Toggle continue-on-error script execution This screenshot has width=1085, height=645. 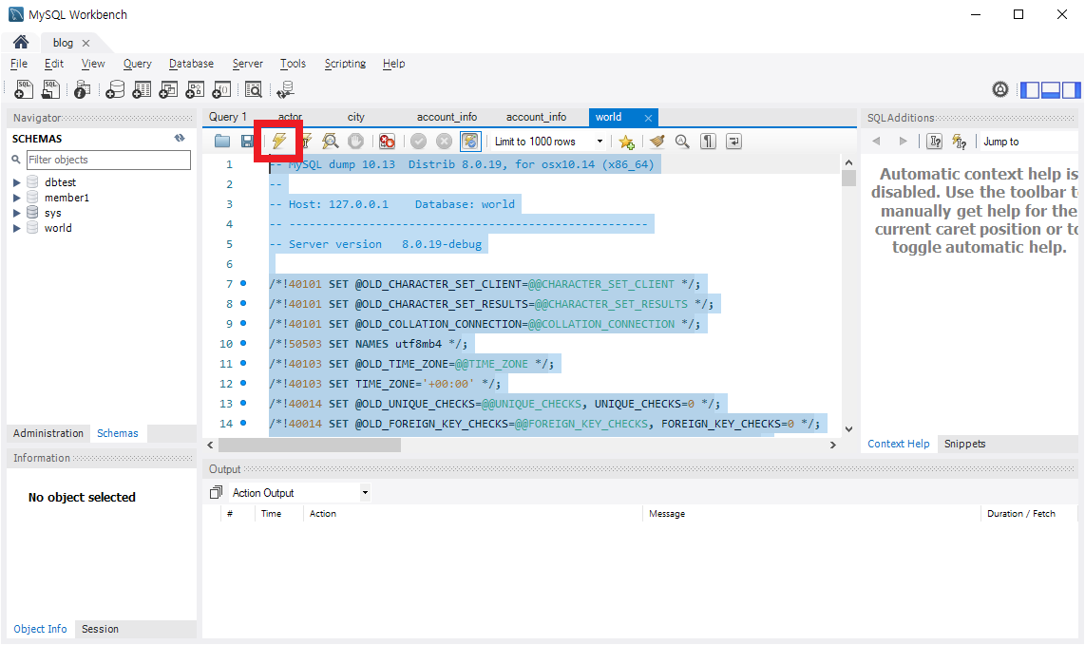[387, 142]
